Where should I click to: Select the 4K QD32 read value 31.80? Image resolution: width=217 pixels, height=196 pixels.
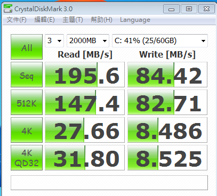pos(85,158)
